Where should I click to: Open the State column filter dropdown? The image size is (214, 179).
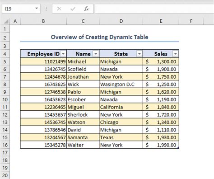(140, 54)
